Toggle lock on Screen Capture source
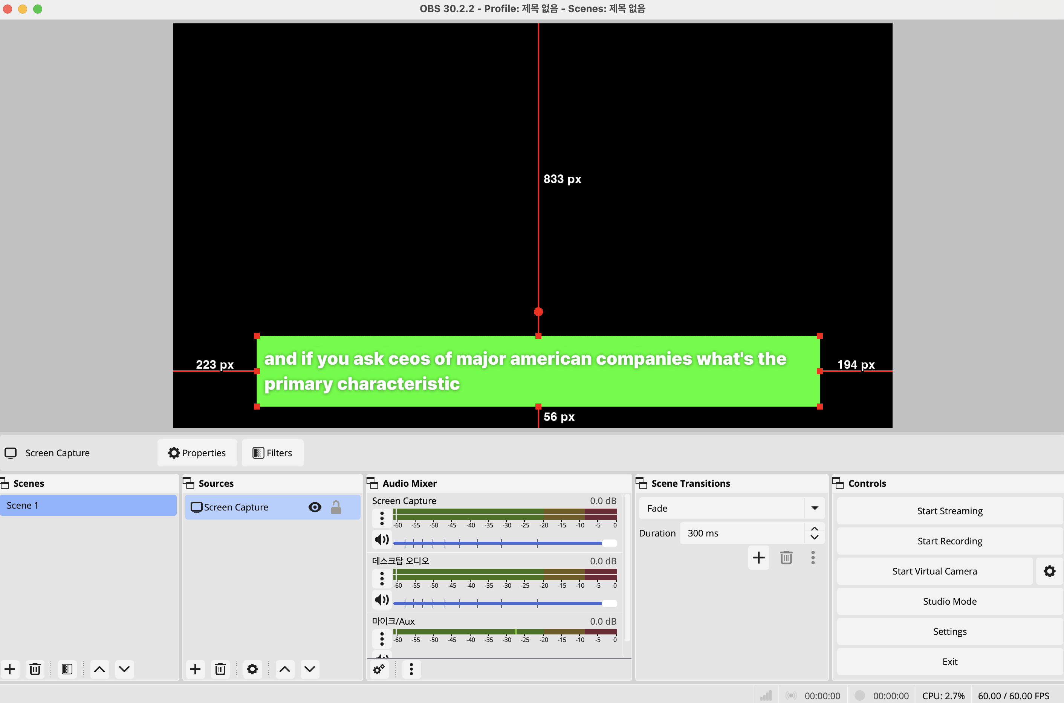This screenshot has width=1064, height=703. 336,507
